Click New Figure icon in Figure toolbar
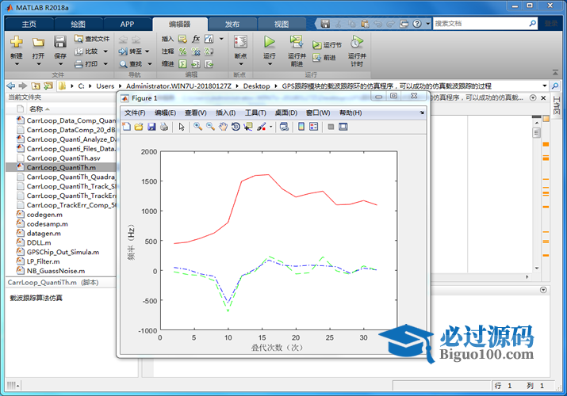 tap(128, 126)
